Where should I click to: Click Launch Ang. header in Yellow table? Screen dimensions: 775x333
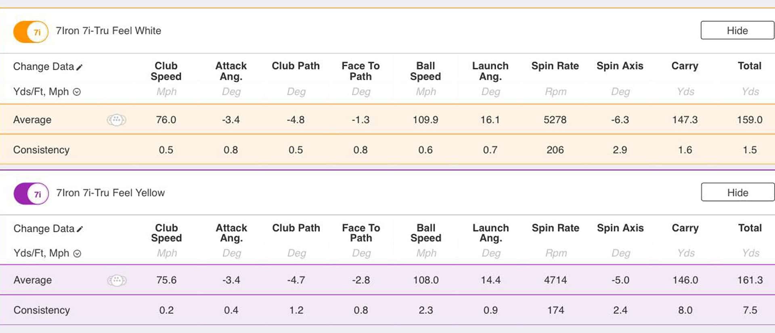[x=491, y=233]
